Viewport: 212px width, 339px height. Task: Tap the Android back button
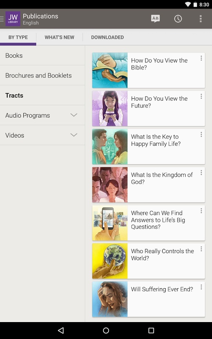tap(61, 331)
